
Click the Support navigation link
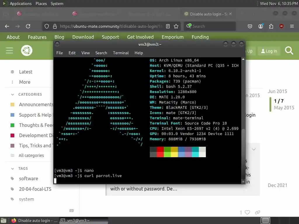(110, 37)
